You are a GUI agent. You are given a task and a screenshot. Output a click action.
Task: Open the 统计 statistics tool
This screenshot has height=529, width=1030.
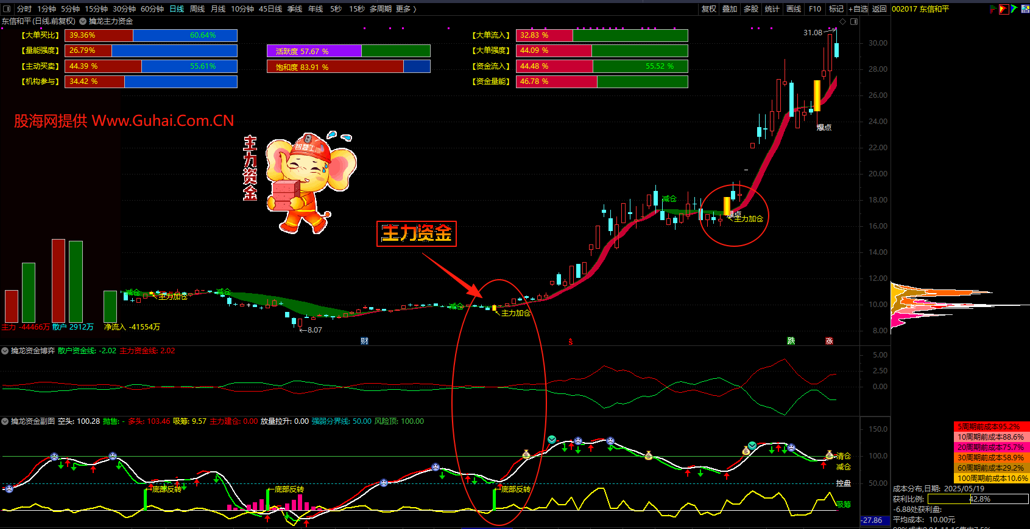pos(772,9)
